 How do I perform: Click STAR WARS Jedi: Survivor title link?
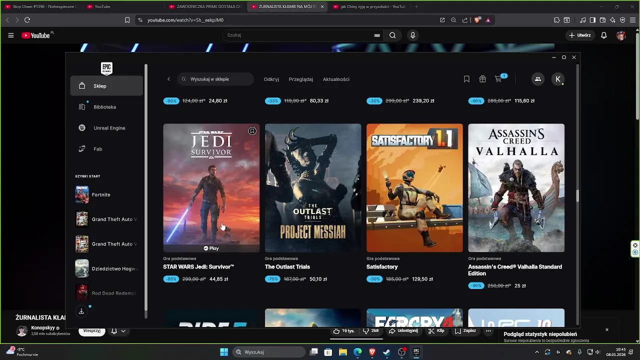tap(198, 267)
